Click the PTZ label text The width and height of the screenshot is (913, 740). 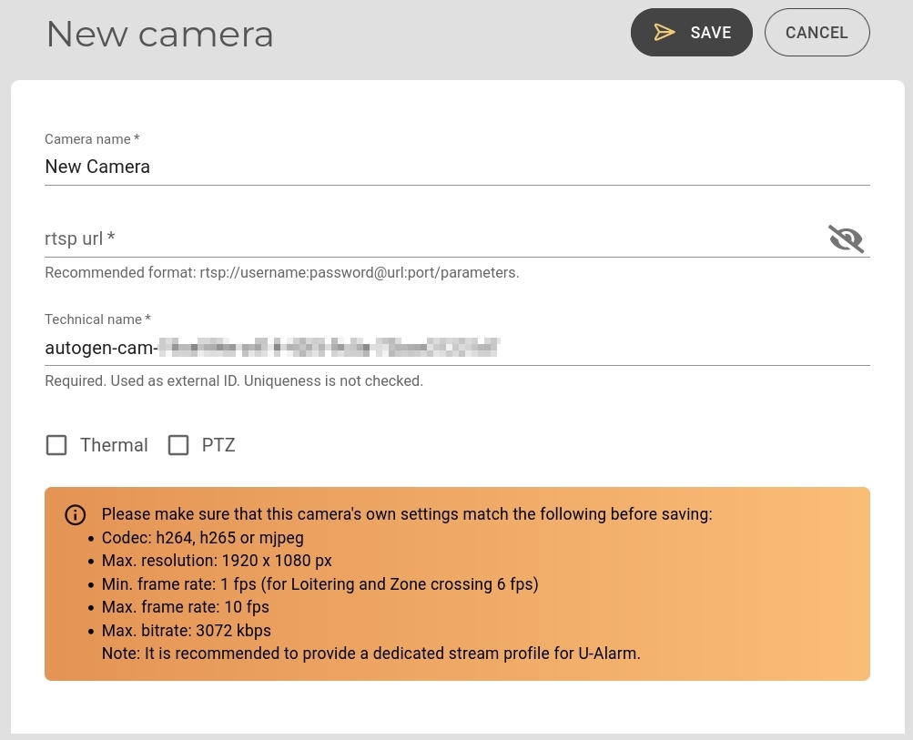click(x=218, y=445)
